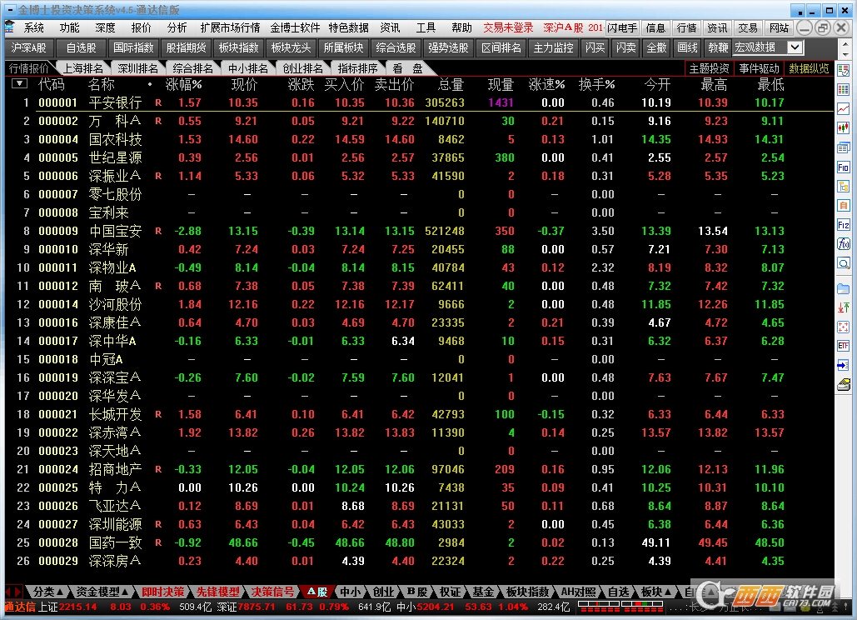Viewport: 857px width, 620px height.
Task: Click the 股指期货 toolbar button
Action: [x=186, y=48]
